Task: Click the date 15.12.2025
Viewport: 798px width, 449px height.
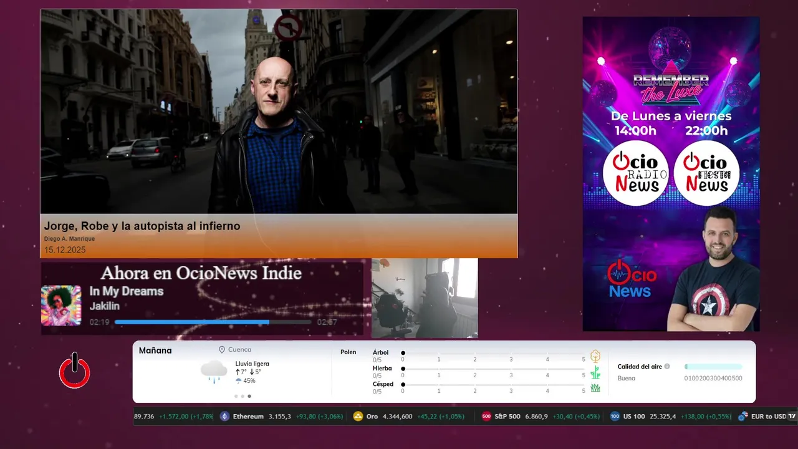Action: (65, 250)
